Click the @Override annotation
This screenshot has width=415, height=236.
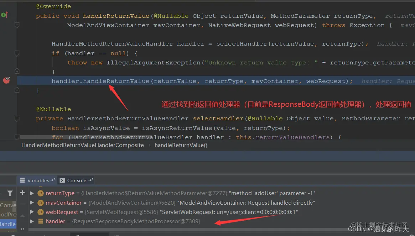[x=53, y=6]
